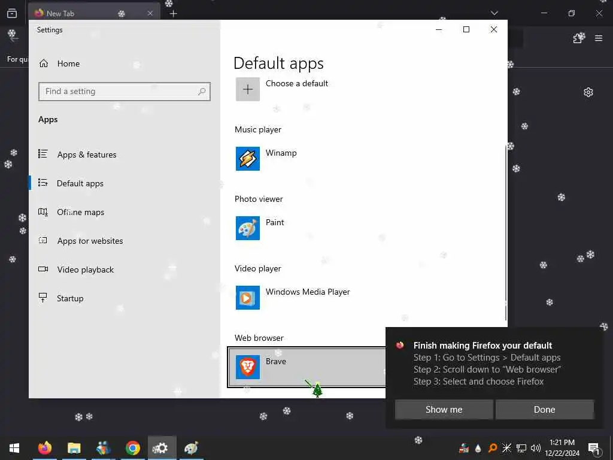
Task: Click the volume speaker tray icon
Action: pos(536,448)
